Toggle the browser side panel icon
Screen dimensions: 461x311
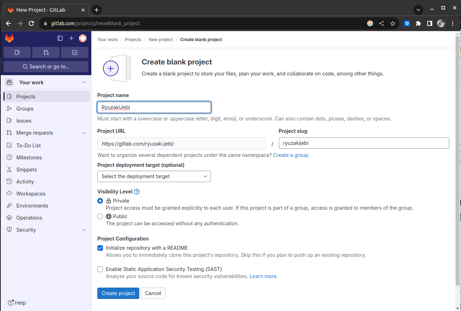430,23
